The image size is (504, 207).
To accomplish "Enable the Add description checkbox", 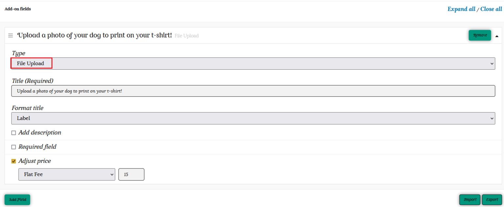I will pos(14,133).
